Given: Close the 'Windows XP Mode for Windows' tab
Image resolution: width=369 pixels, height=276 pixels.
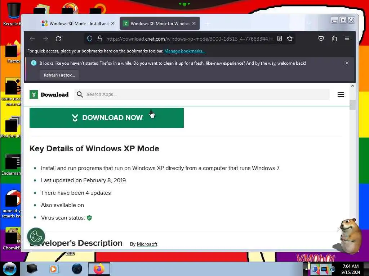Looking at the screenshot, I should (x=194, y=23).
